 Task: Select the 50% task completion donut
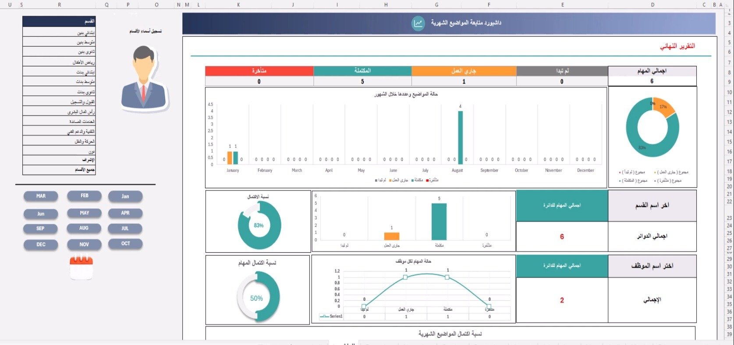tap(258, 297)
